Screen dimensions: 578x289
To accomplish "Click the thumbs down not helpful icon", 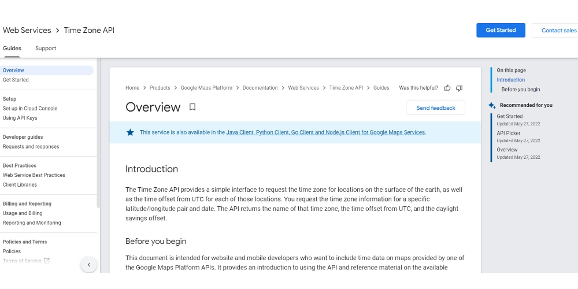I will pos(459,88).
